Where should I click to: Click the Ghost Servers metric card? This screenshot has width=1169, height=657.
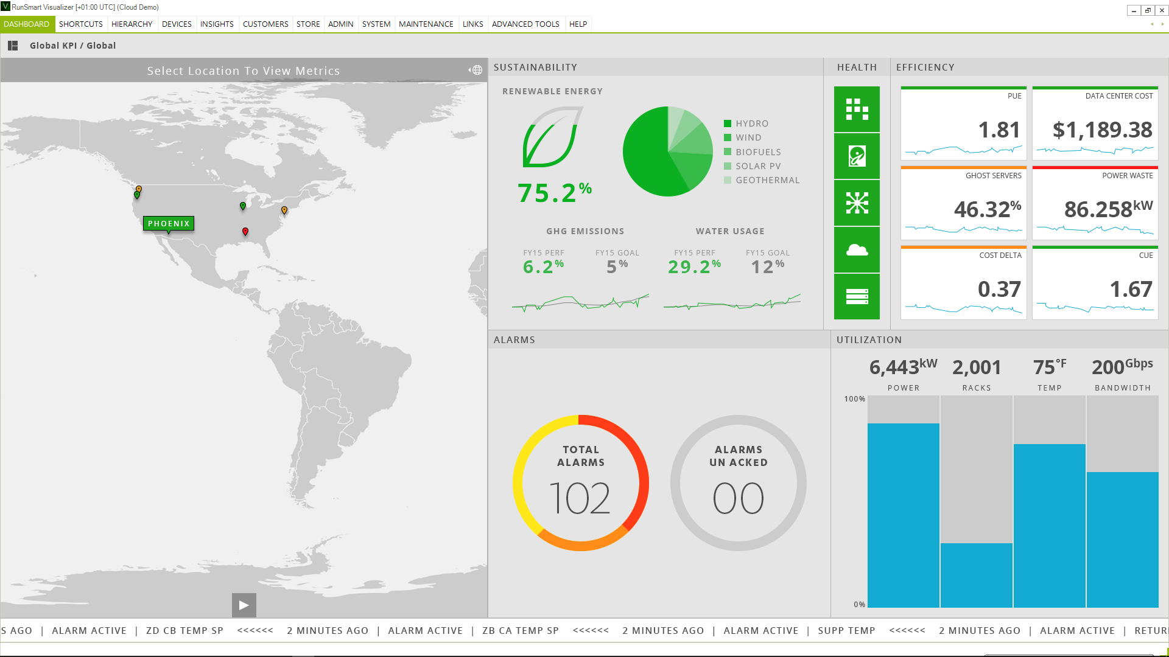963,203
